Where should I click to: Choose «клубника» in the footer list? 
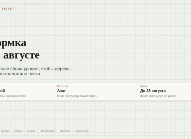[82, 131]
